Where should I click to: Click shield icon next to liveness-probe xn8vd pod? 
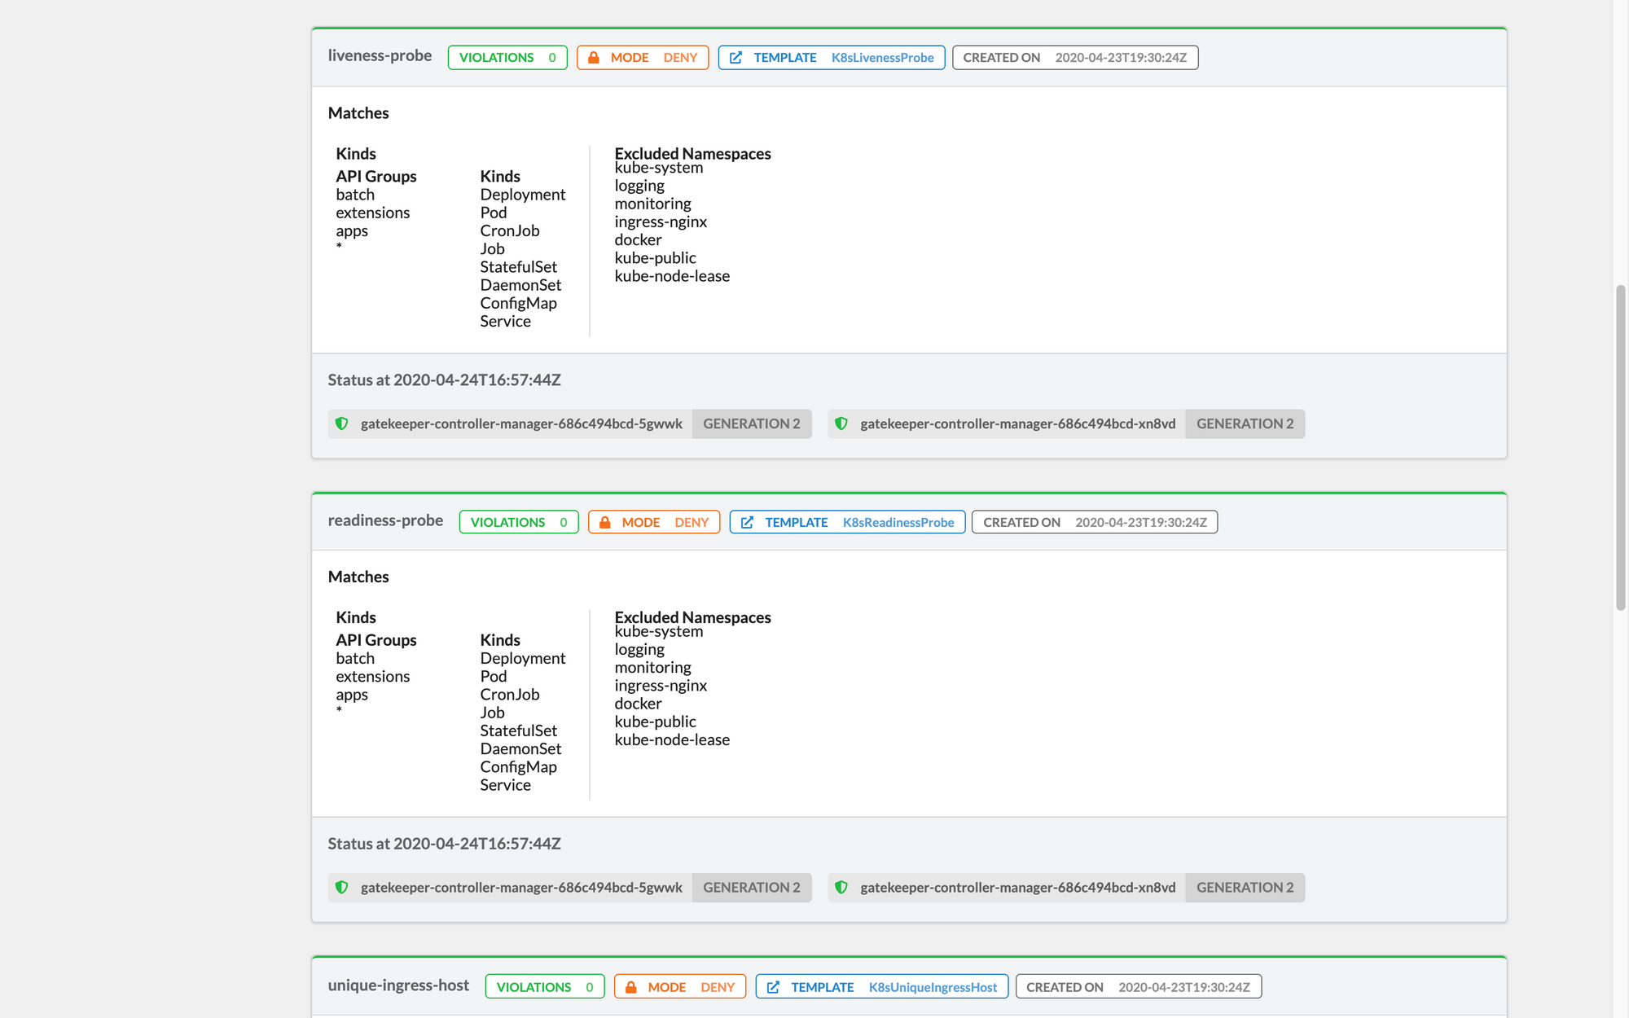click(x=841, y=423)
